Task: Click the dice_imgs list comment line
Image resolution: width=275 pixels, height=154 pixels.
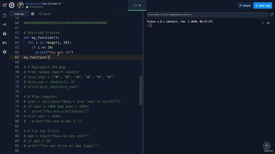Action: point(69,77)
